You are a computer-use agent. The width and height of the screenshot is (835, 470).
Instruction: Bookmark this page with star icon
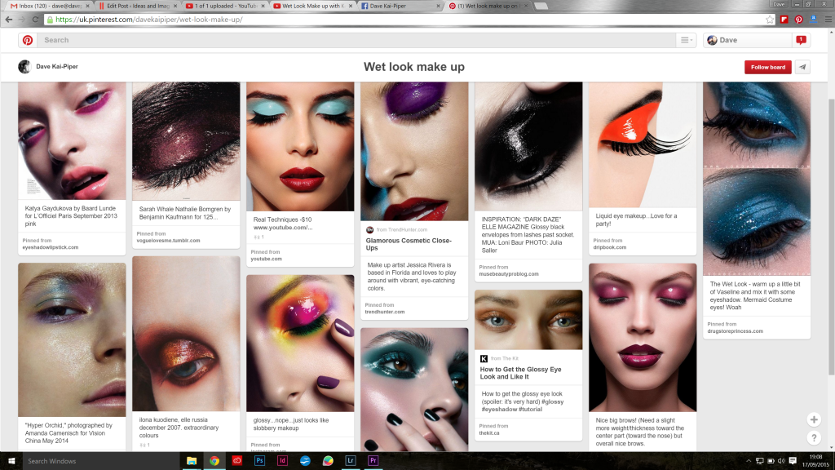pos(770,20)
